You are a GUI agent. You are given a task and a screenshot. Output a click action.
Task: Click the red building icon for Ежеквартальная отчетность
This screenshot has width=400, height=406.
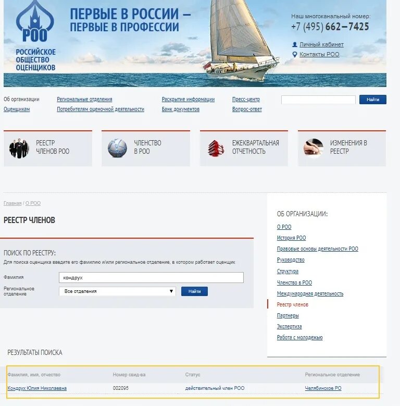coord(216,149)
